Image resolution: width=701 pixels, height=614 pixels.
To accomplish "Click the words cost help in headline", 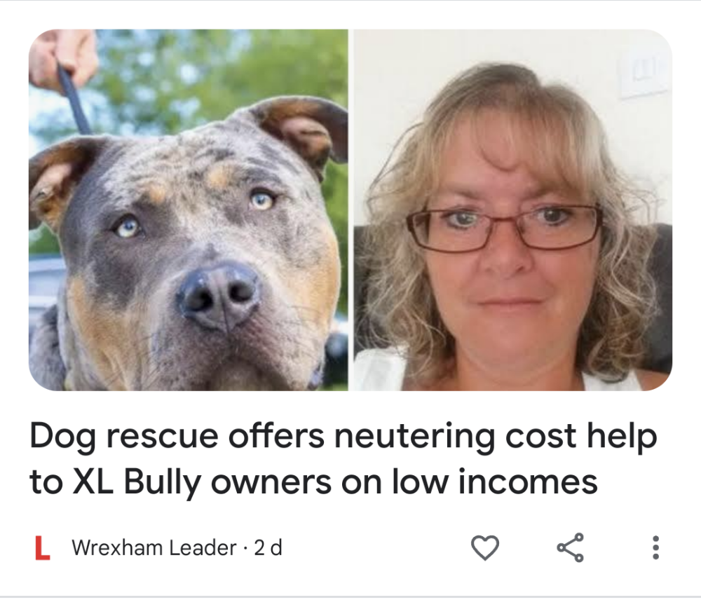I will (x=581, y=436).
